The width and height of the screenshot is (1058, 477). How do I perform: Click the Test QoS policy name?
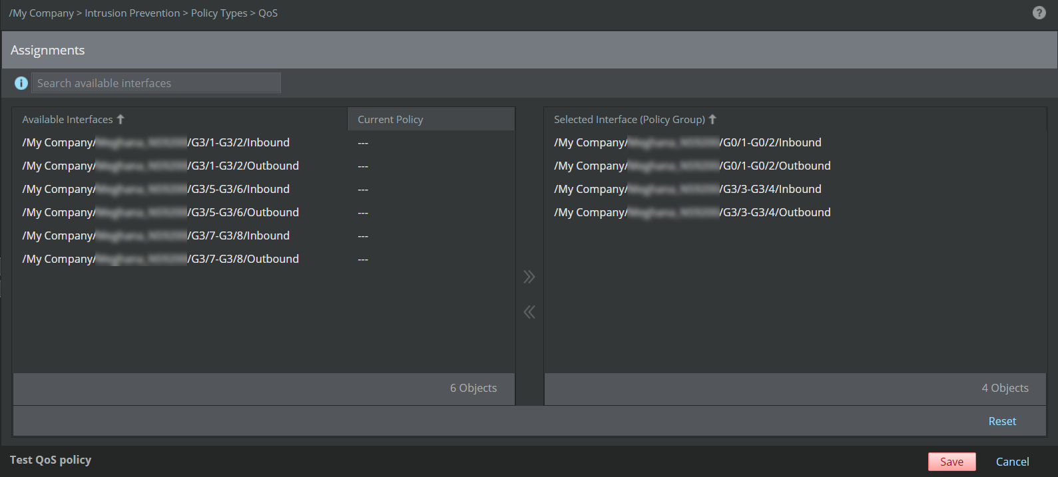tap(51, 460)
